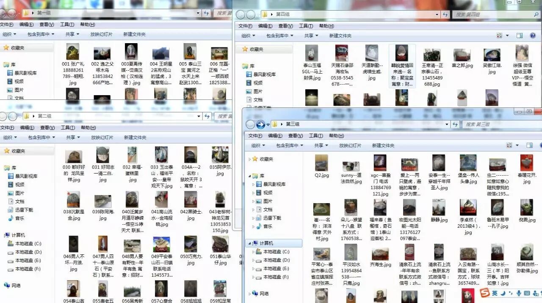Select 收藏夹 in 第一组 sidebar

pyautogui.click(x=14, y=48)
